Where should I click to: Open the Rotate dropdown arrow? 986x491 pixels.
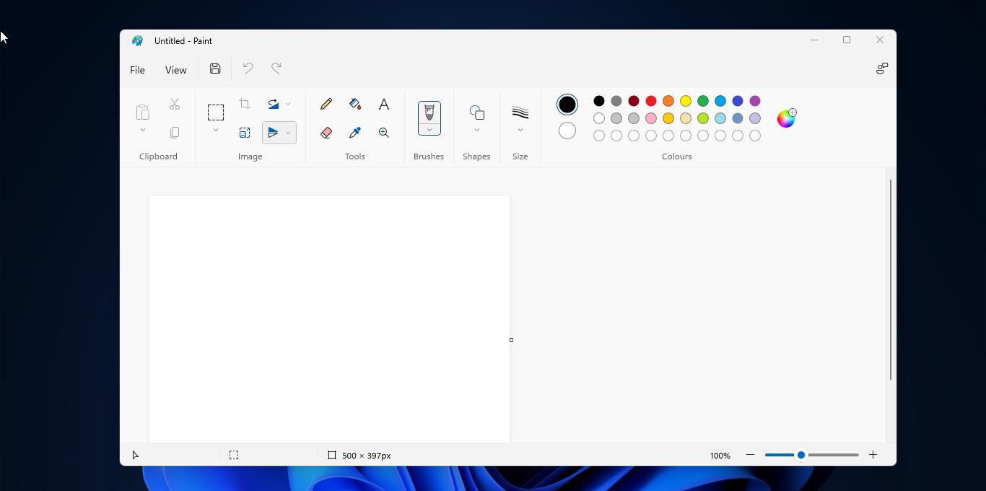tap(288, 105)
